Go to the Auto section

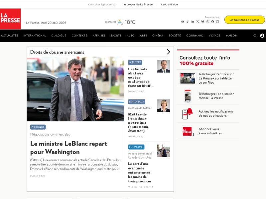click(130, 35)
